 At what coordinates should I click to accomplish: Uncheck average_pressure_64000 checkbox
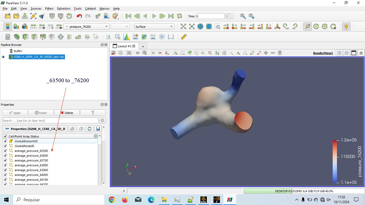pos(5,175)
